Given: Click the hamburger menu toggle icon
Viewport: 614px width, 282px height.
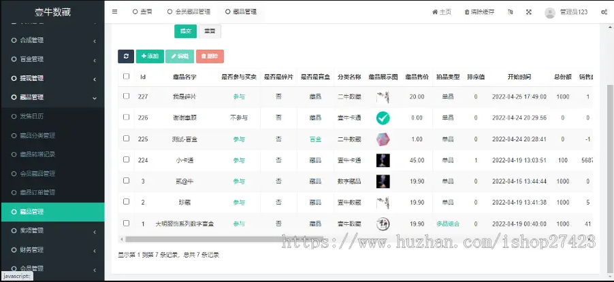Looking at the screenshot, I should pos(114,12).
